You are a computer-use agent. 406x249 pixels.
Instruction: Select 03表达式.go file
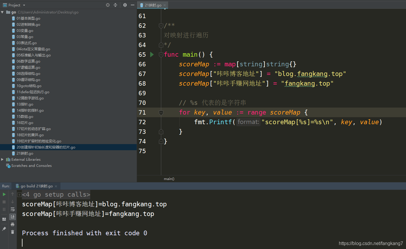27,43
